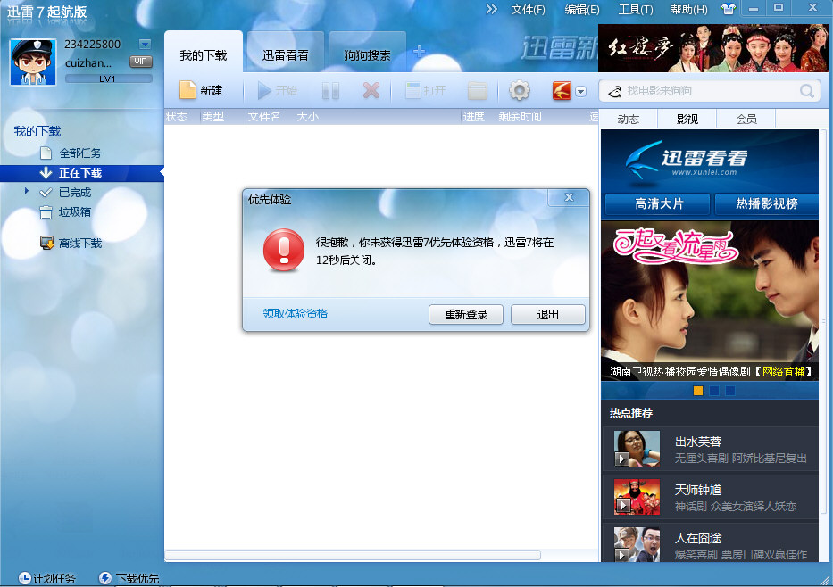This screenshot has width=833, height=587.
Task: Click the Open (打开) file icon
Action: (412, 90)
